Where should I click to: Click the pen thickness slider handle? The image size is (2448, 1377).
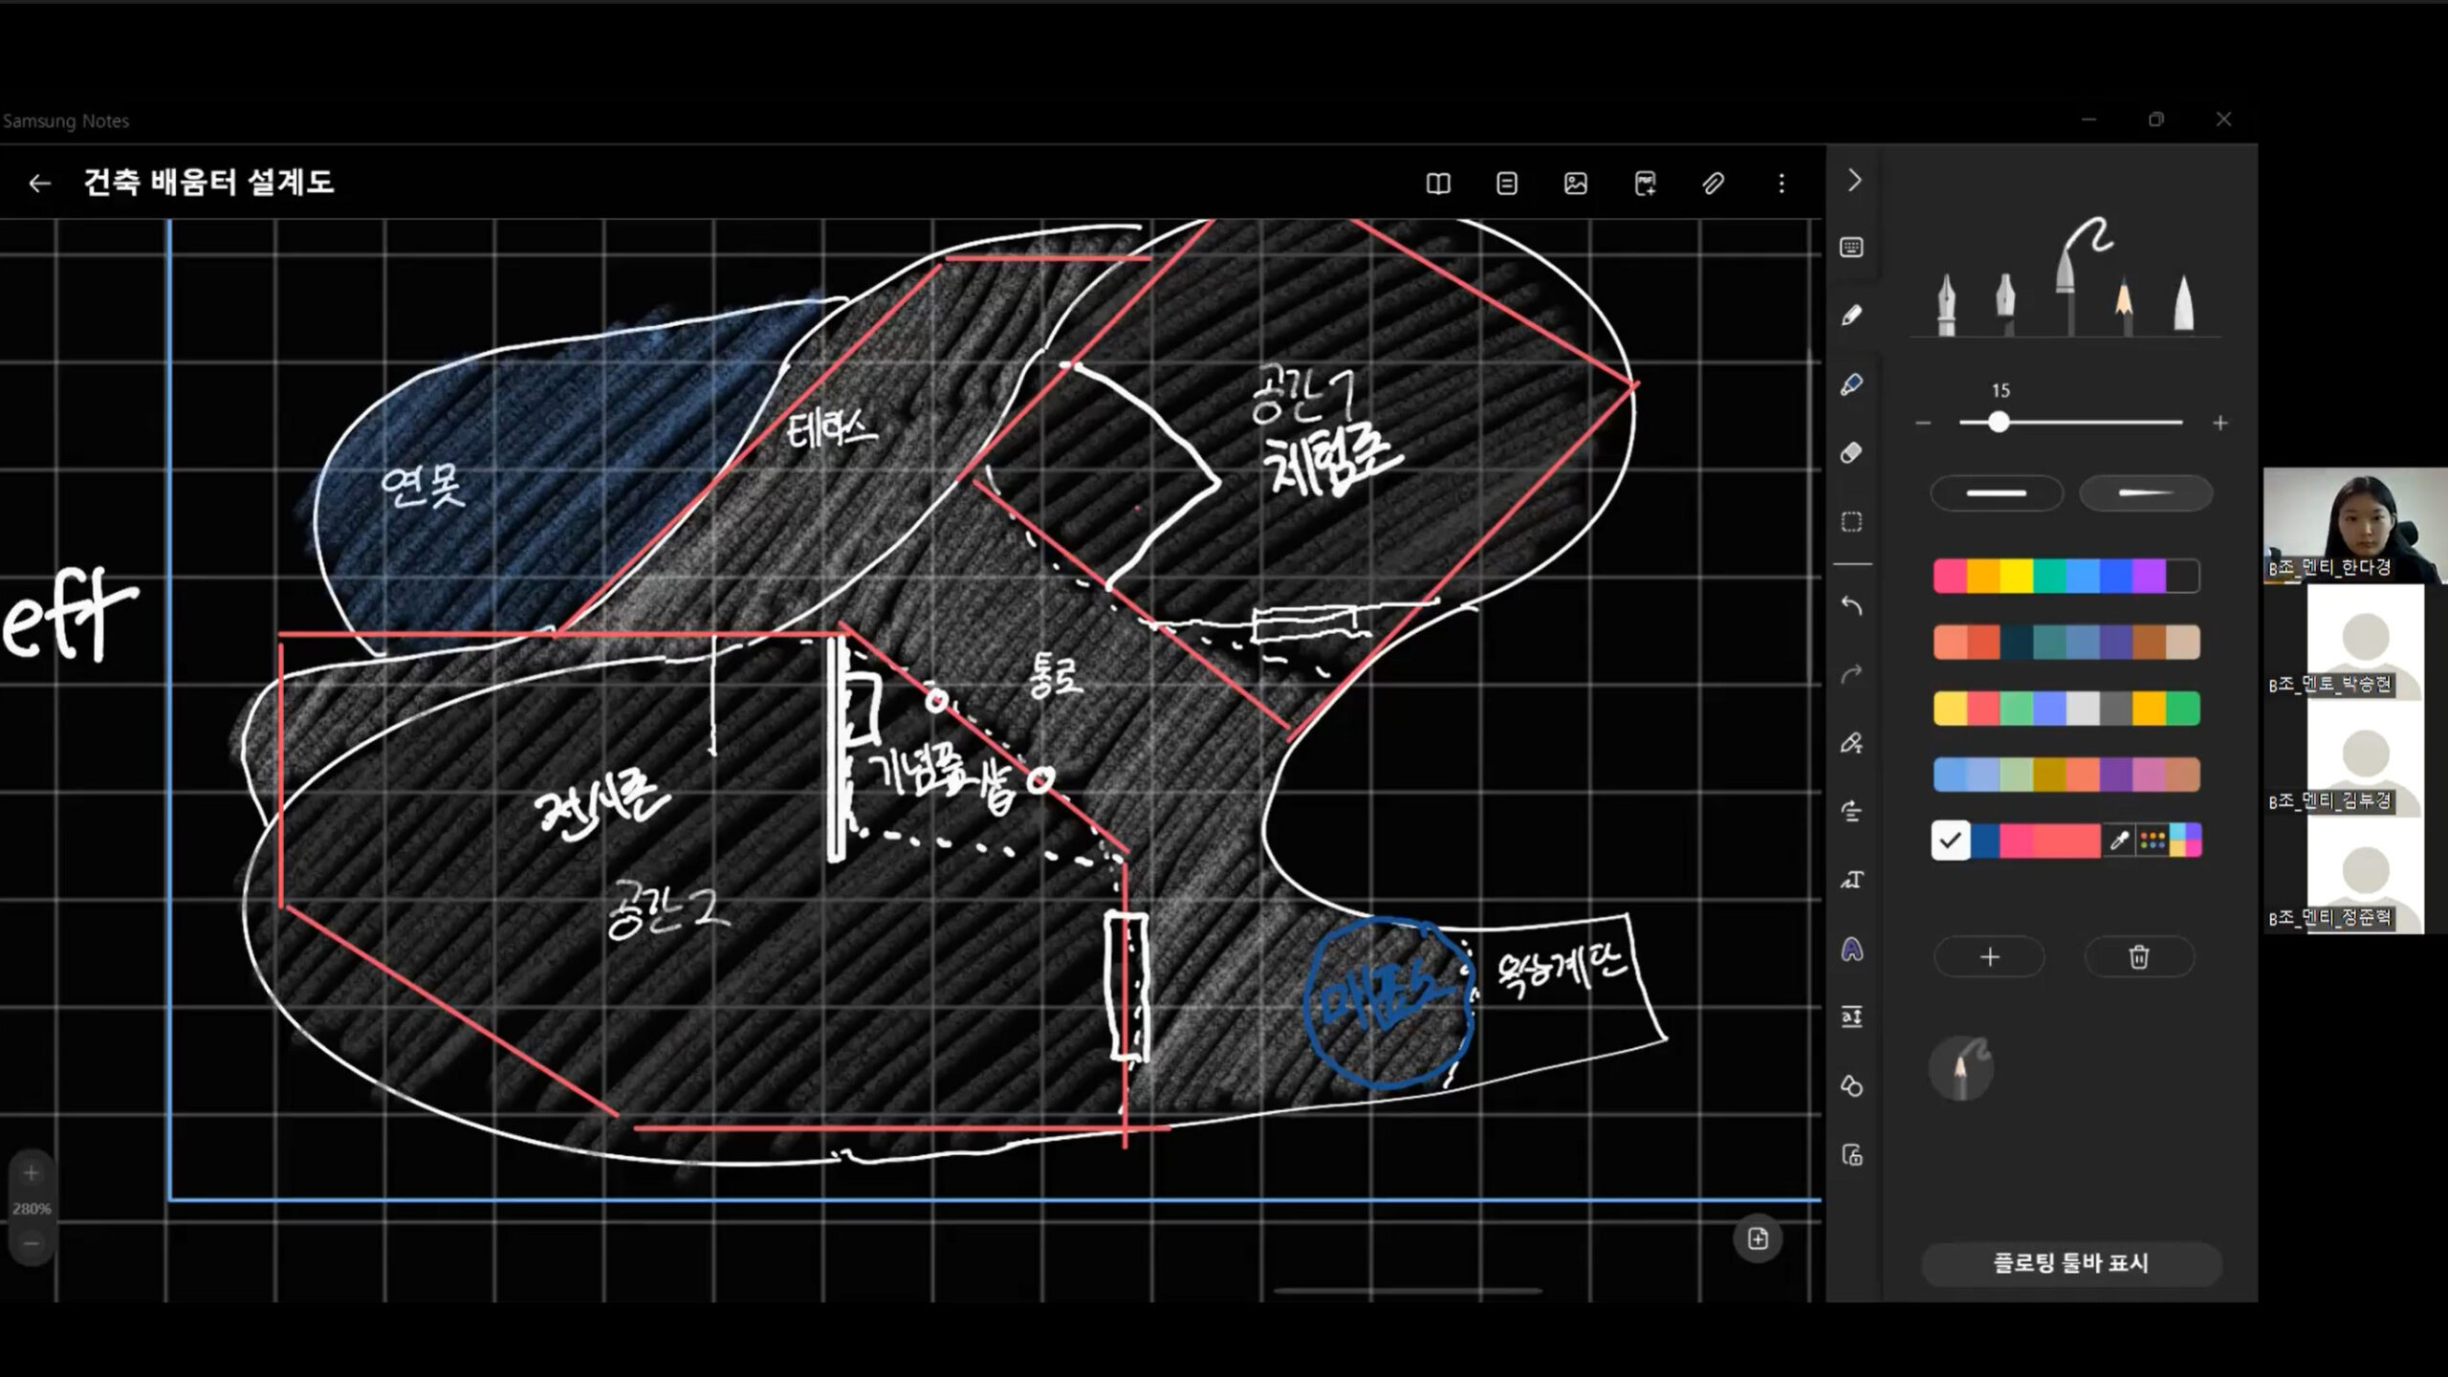click(x=1999, y=423)
